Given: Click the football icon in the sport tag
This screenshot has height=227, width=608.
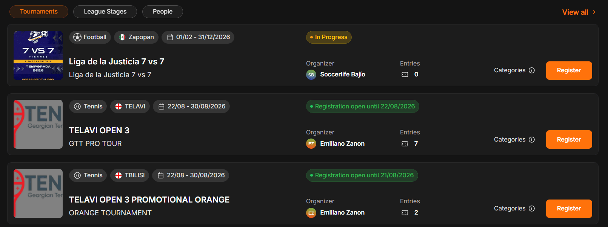Looking at the screenshot, I should pyautogui.click(x=77, y=37).
